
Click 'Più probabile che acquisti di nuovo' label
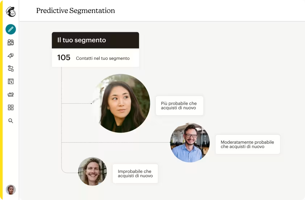179,105
